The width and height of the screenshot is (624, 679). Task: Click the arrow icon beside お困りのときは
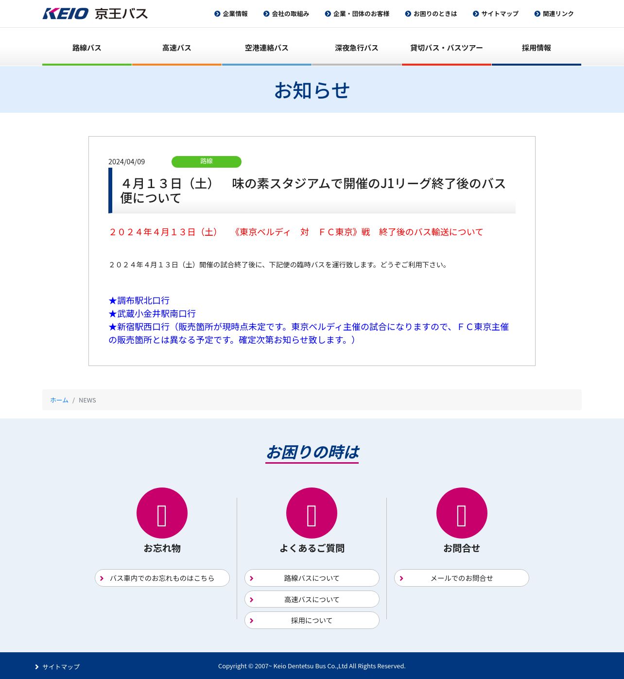point(408,14)
